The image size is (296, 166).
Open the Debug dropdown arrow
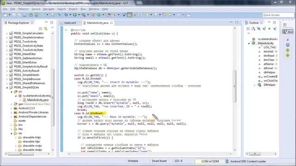70,15
